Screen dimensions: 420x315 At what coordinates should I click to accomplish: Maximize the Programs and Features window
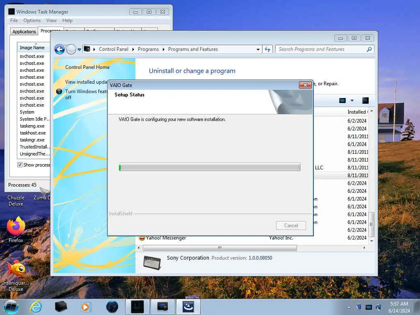354,38
